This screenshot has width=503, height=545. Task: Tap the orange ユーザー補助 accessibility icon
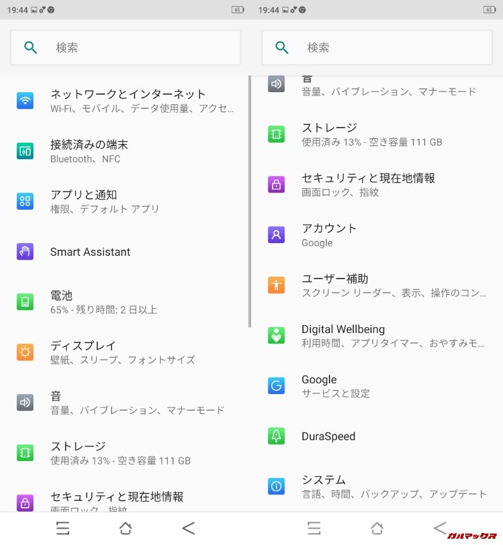coord(276,285)
